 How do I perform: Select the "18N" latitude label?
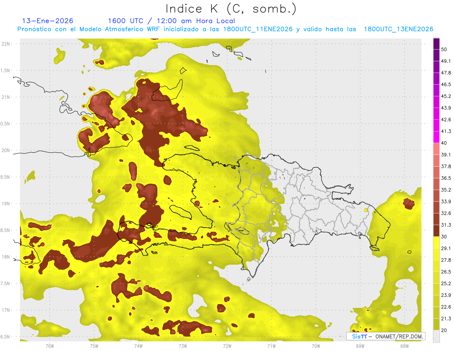click(6, 257)
